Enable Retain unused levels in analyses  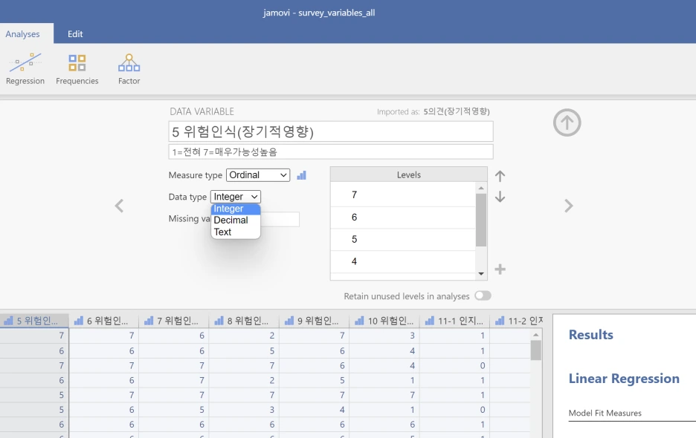pos(483,295)
